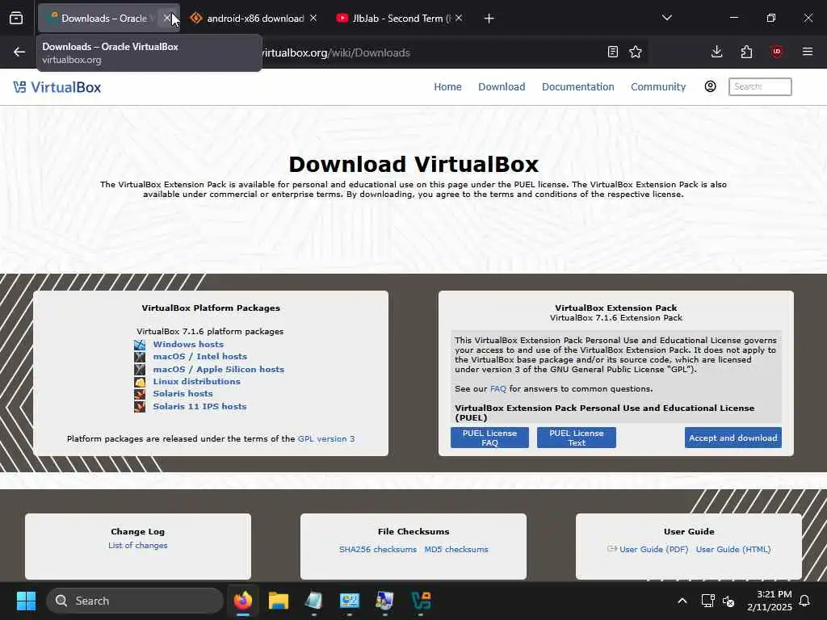
Task: Close the Downloads – Oracle VirtualBox tab
Action: [166, 19]
